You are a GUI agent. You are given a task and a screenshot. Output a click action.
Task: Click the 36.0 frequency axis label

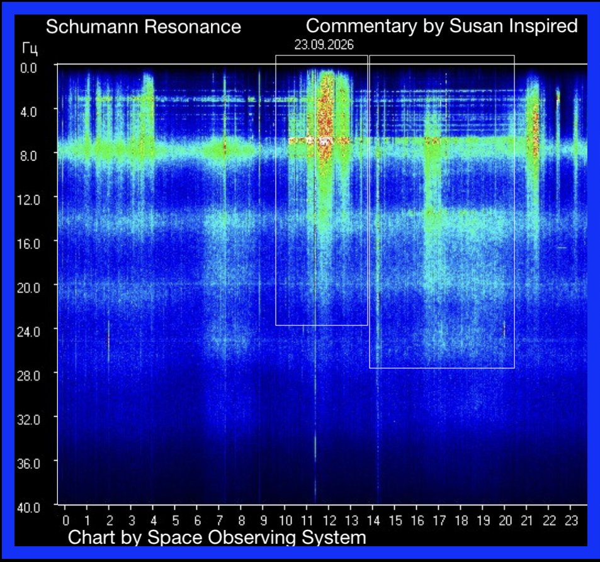pos(28,464)
